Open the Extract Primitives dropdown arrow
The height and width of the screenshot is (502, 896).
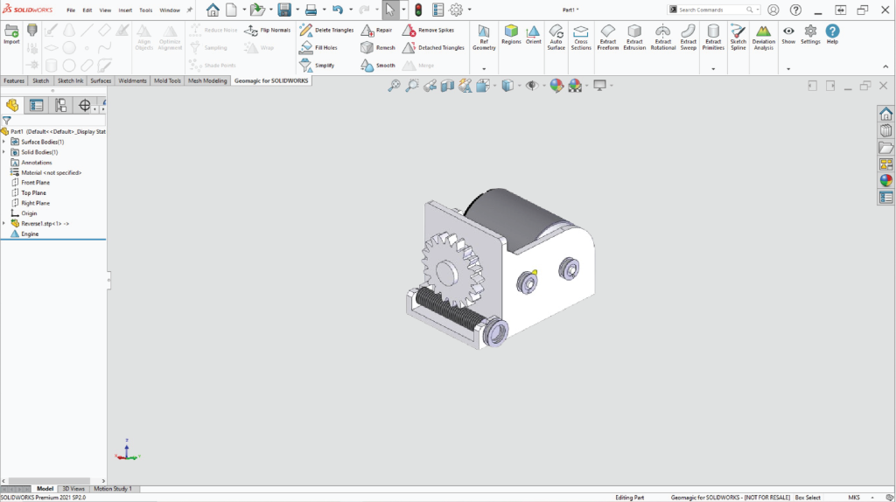(x=713, y=68)
